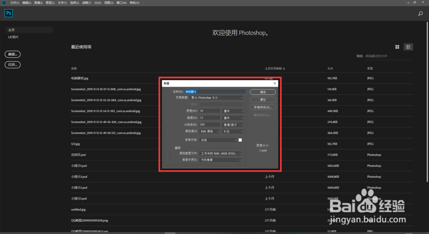Open Screenshot_2019-11-13-10-07-12-808 file row
This screenshot has width=429, height=234.
(242, 89)
